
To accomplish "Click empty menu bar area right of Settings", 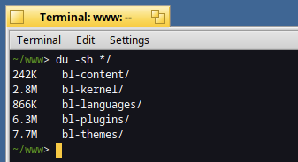I will point(224,40).
